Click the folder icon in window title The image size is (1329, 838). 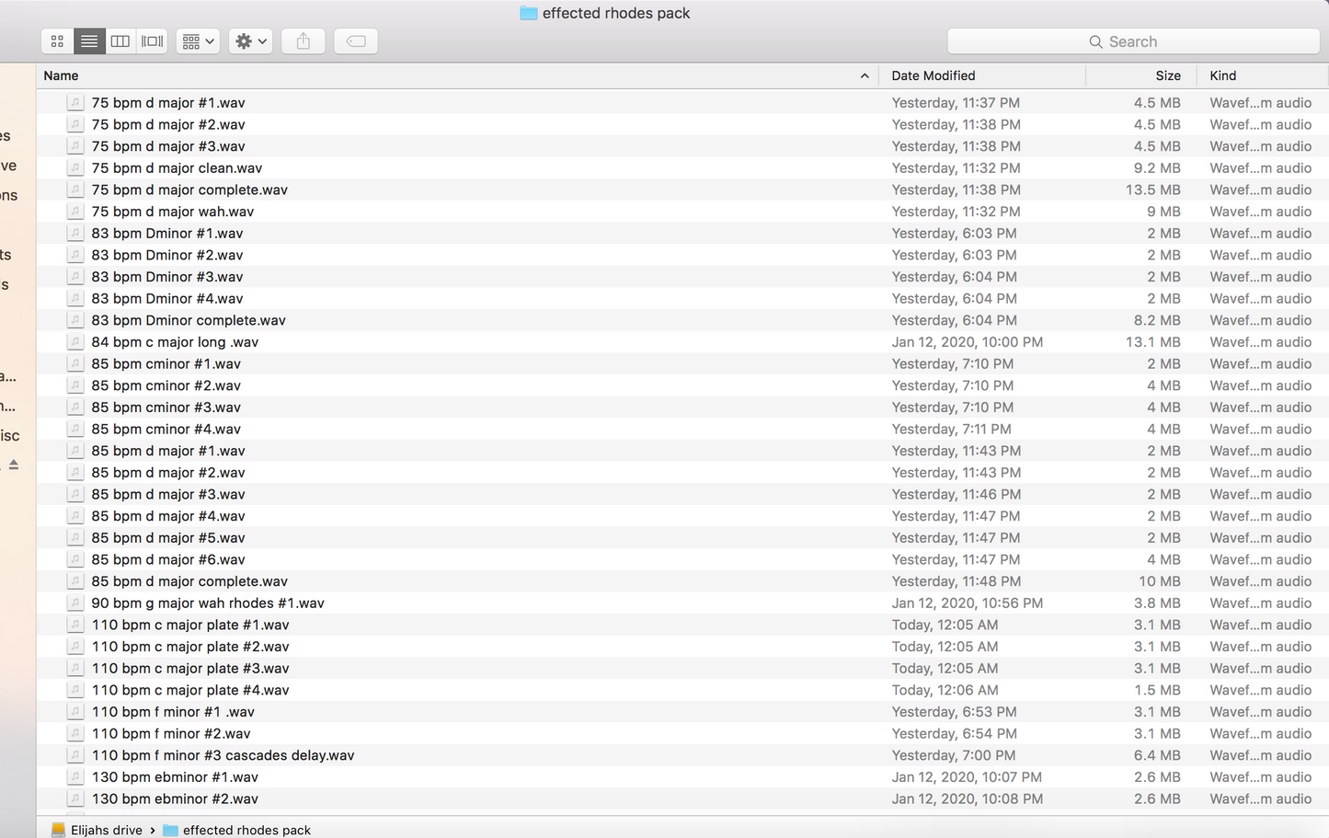[x=528, y=13]
